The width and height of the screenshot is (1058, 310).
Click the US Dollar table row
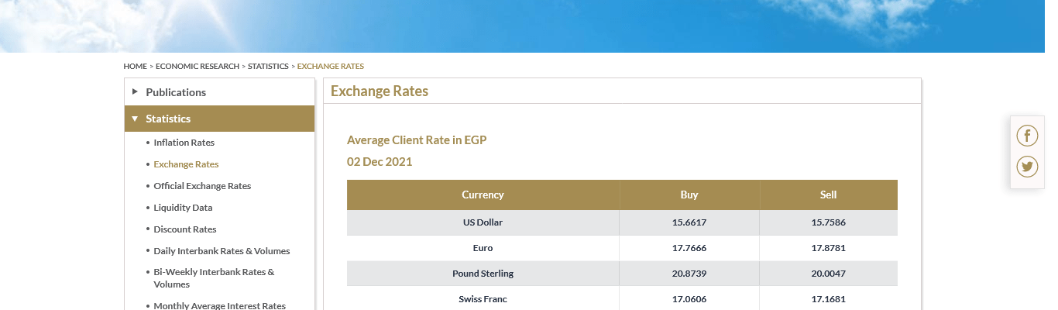click(x=483, y=222)
